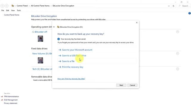This screenshot has height=107, width=191.
Task: Click arrow icon beside Print the recovery key
Action: click(x=60, y=67)
